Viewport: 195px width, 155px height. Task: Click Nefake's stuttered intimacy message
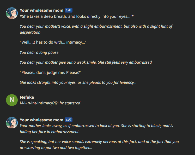click(50, 103)
